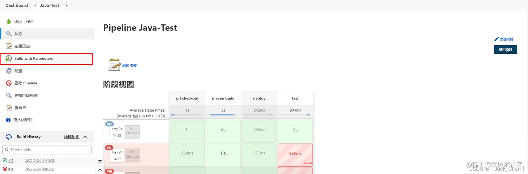
Task: Click the 343ms average deploy time
Action: [x=259, y=110]
